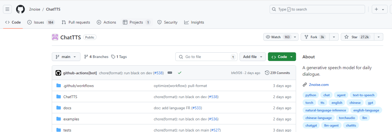Expand the Star lists dropdown arrow
The width and height of the screenshot is (392, 132).
[x=379, y=37]
